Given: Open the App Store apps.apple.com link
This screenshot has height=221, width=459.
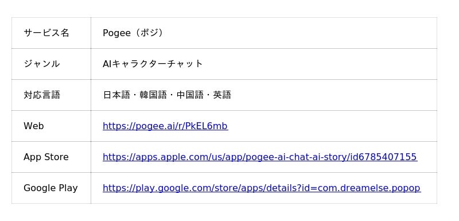Looking at the screenshot, I should coord(260,157).
